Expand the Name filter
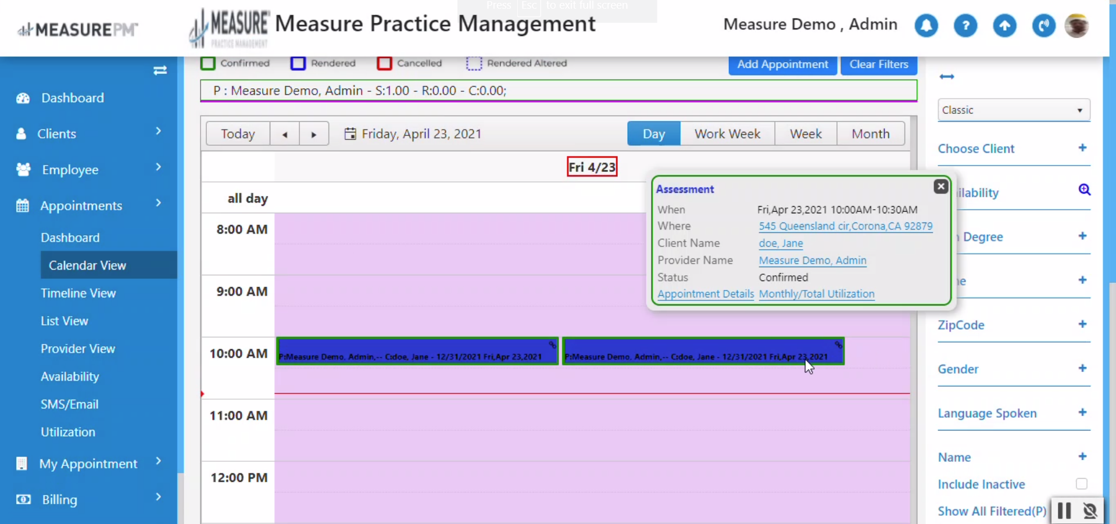This screenshot has width=1116, height=524. click(1082, 457)
